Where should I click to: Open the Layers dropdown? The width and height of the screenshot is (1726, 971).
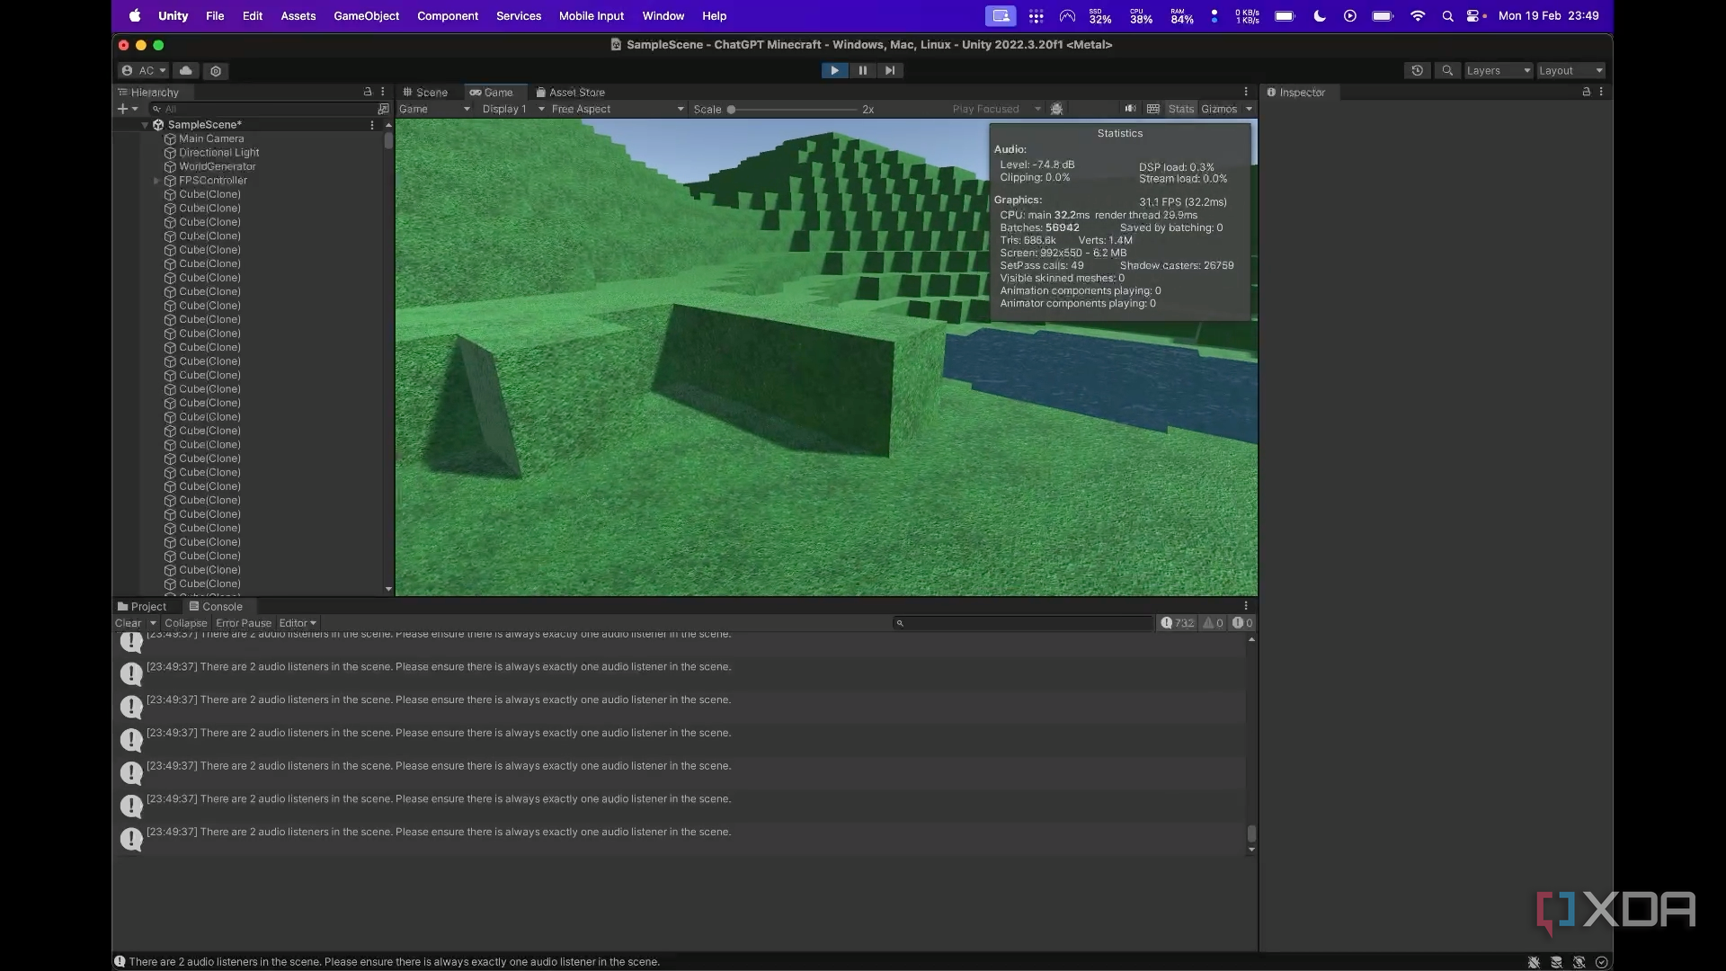tap(1498, 70)
